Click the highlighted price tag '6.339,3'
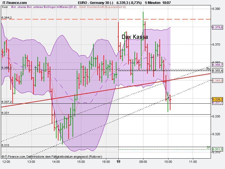This screenshot has width=225, height=169. point(218,99)
